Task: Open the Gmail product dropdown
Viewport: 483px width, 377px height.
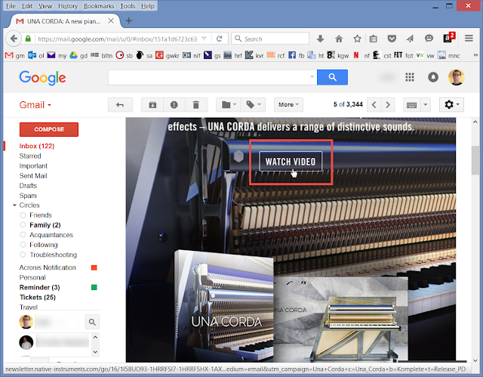Action: pos(35,105)
